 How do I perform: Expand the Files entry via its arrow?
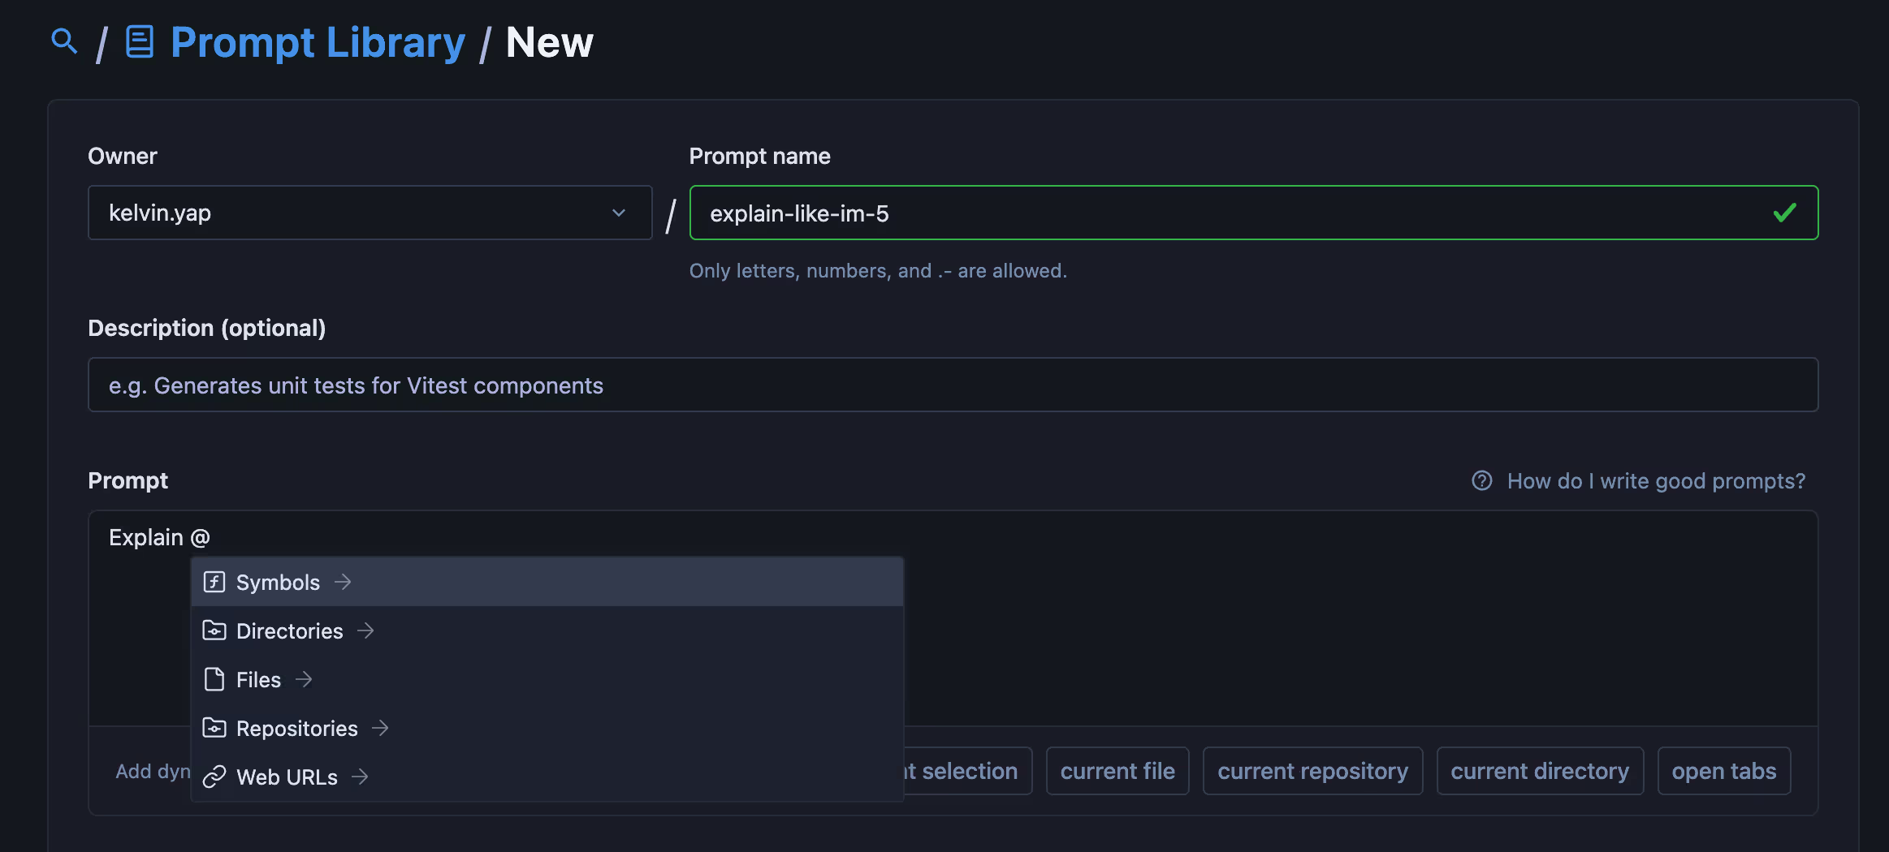pos(304,679)
